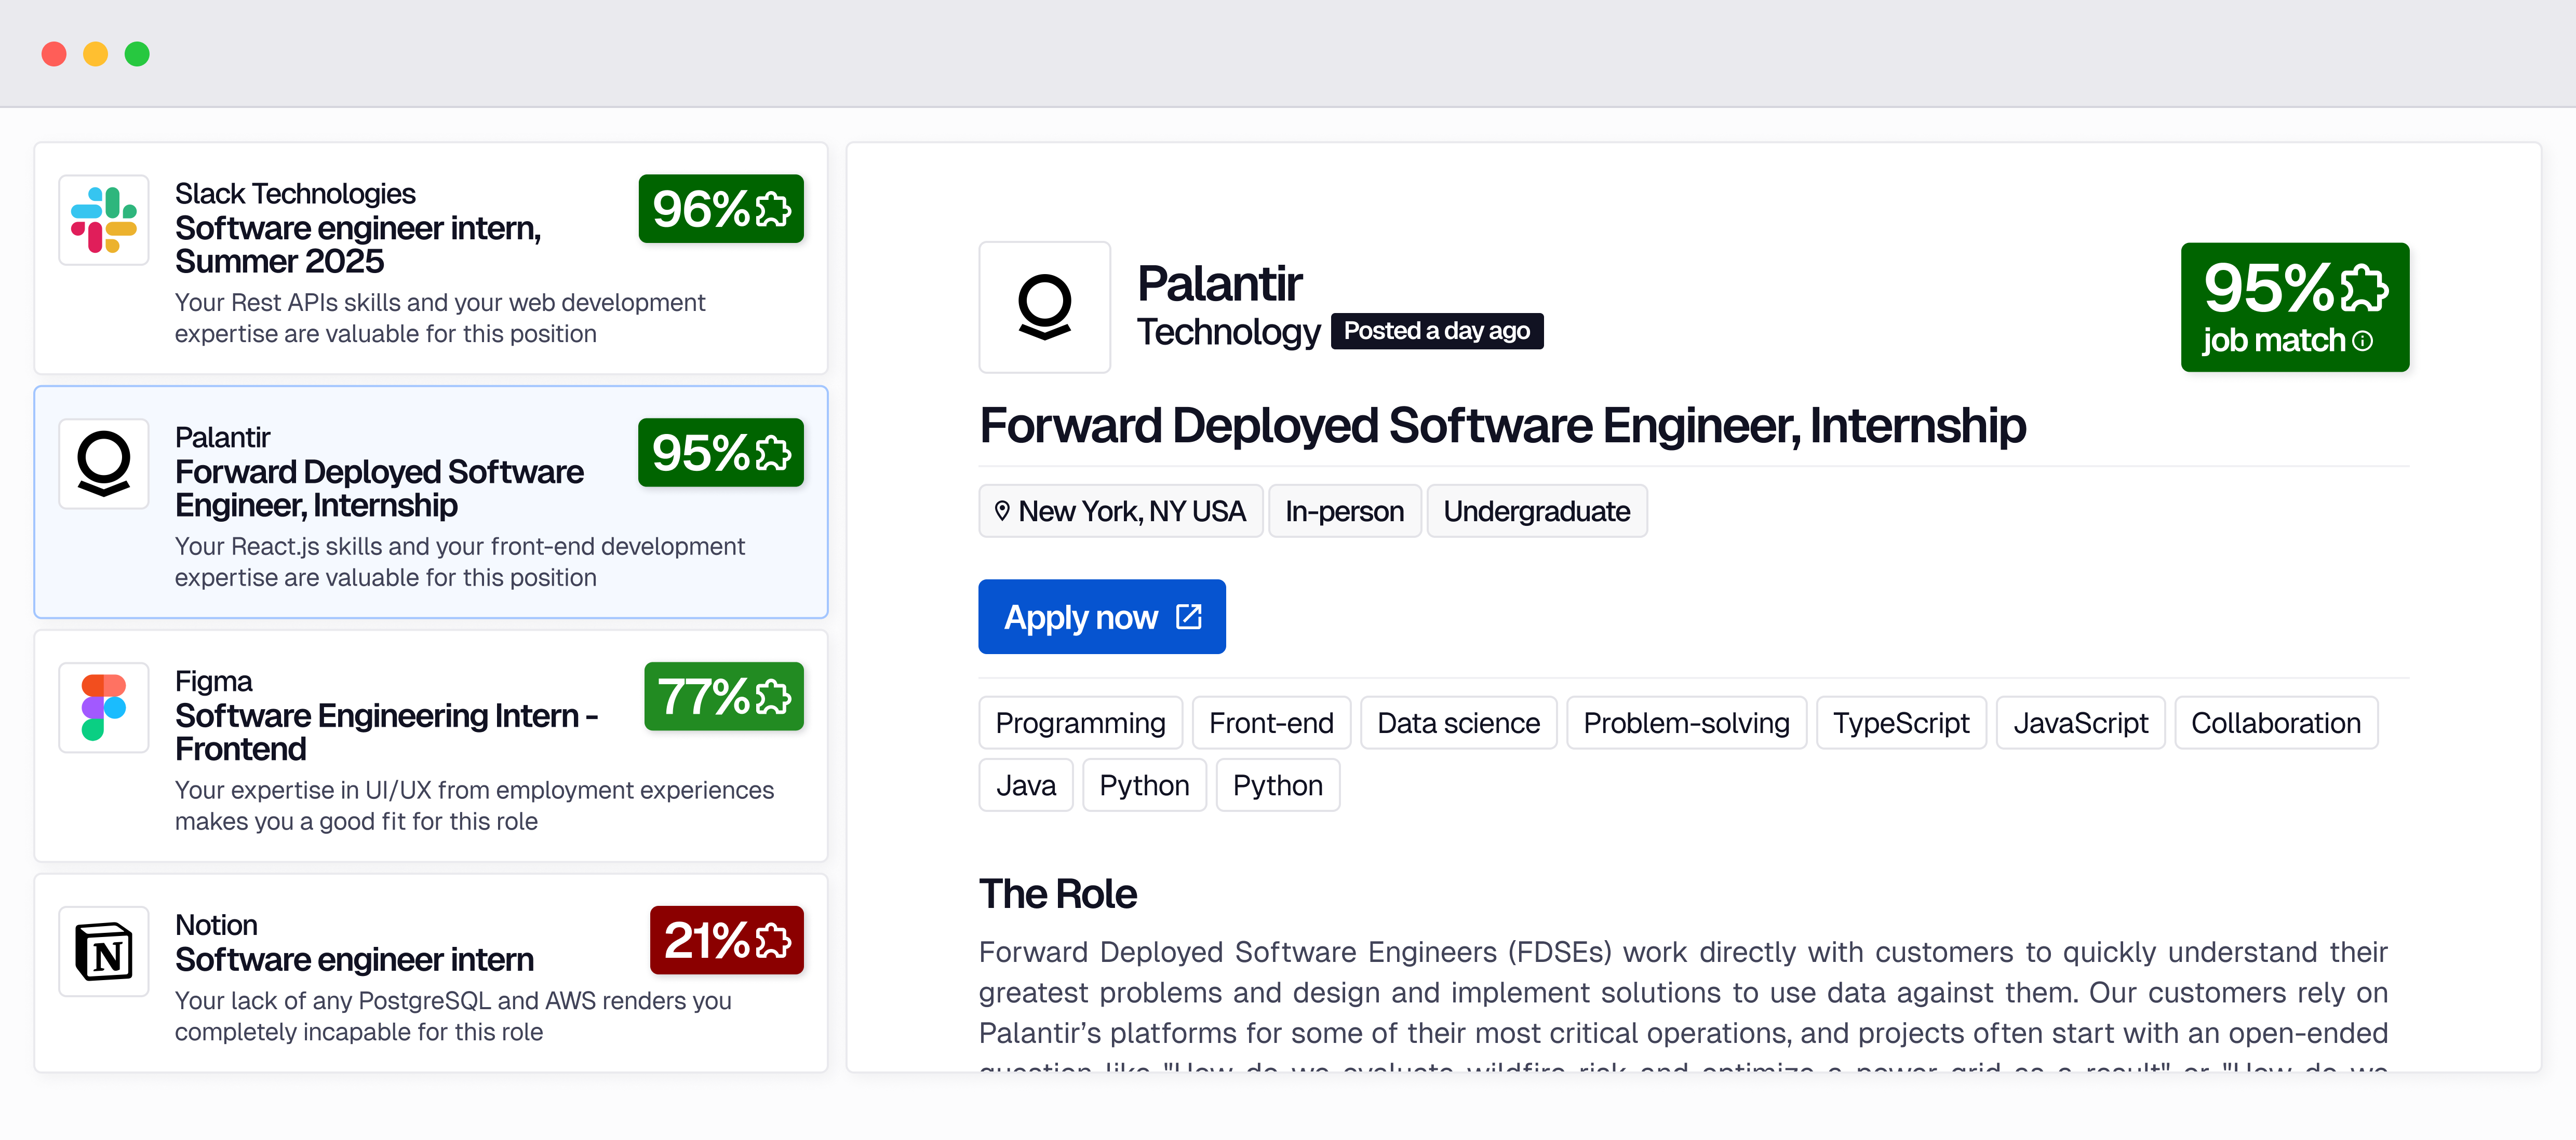Click the large Palantir logo in job details
The image size is (2576, 1140).
click(x=1045, y=307)
